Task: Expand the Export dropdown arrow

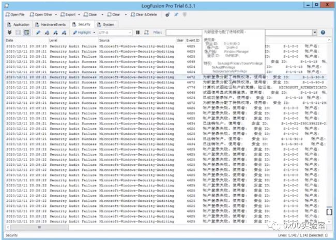Action: point(79,14)
